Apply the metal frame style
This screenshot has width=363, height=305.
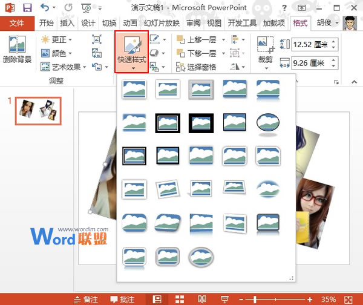click(201, 89)
